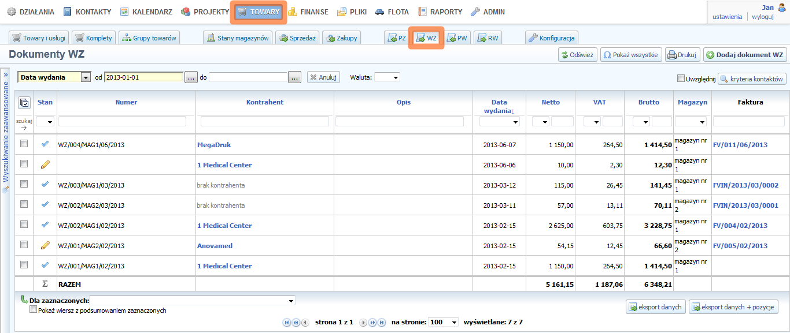Go to first page using pagination icon
Viewport: 790px width, 333px height.
pyautogui.click(x=287, y=323)
